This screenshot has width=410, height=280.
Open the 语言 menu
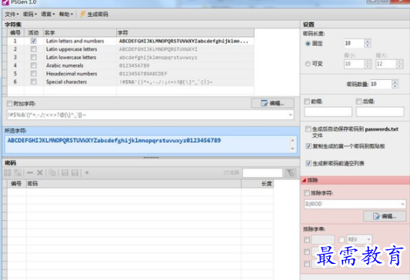point(48,14)
